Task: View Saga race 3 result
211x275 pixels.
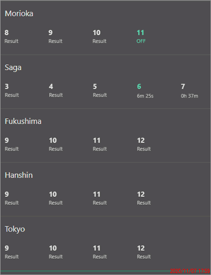Action: coord(12,90)
